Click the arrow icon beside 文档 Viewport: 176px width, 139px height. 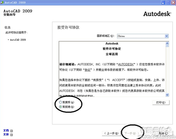[11, 131]
